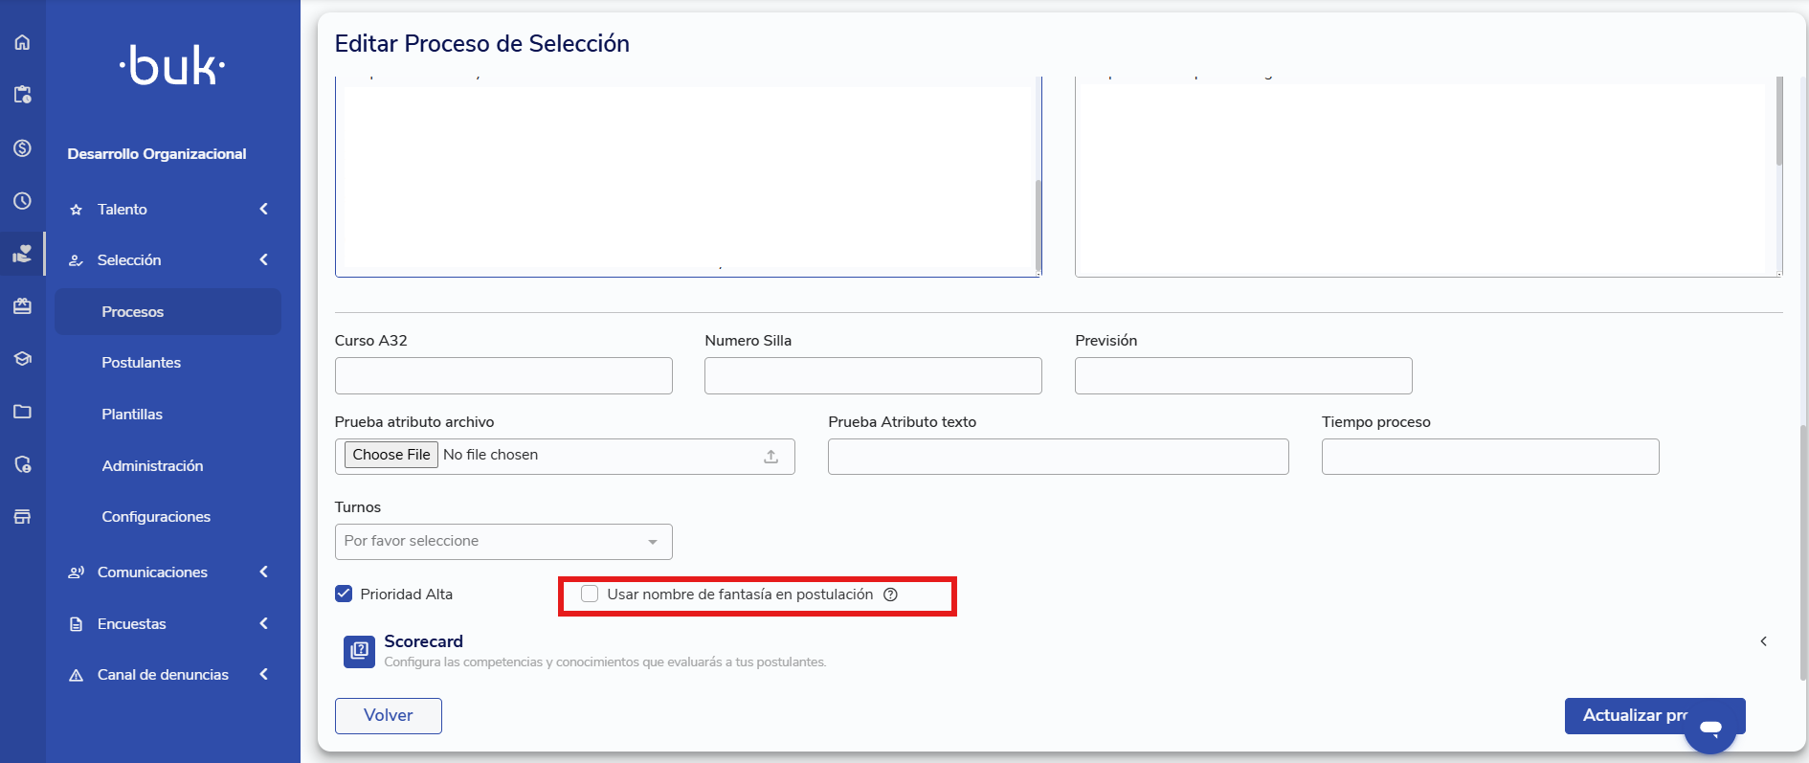Click the dollar coin icon in sidebar

pos(22,148)
